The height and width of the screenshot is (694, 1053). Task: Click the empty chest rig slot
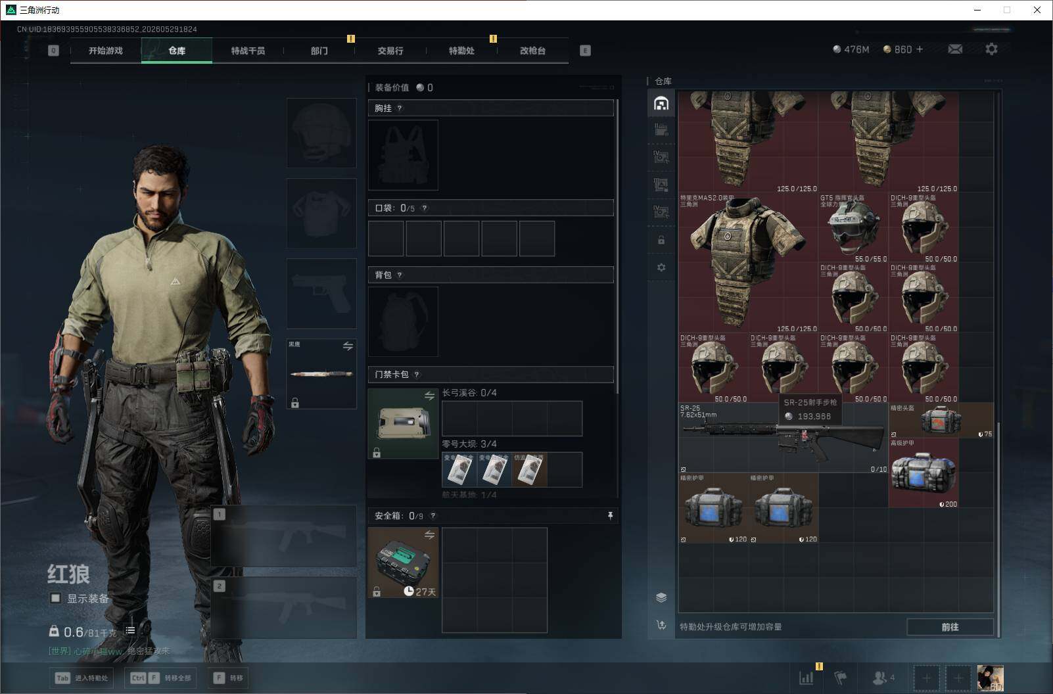(403, 155)
